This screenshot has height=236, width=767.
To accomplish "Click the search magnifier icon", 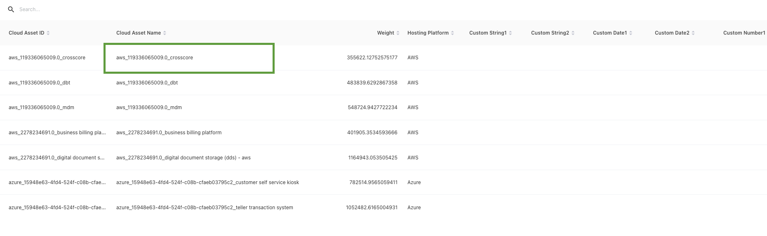I will pos(11,9).
